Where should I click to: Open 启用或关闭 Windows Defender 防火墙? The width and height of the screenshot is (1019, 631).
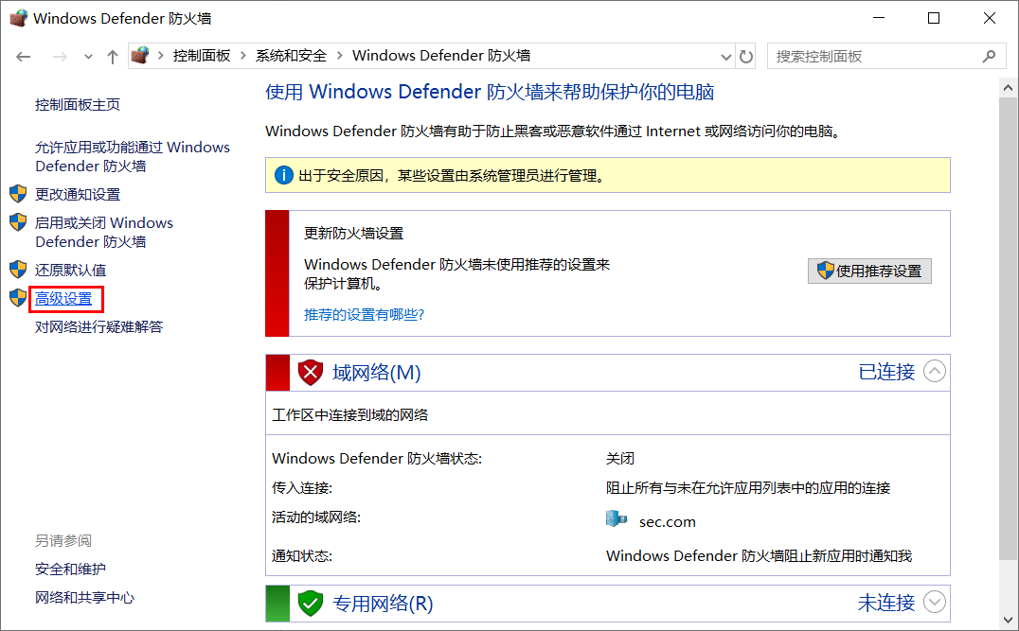pos(104,232)
